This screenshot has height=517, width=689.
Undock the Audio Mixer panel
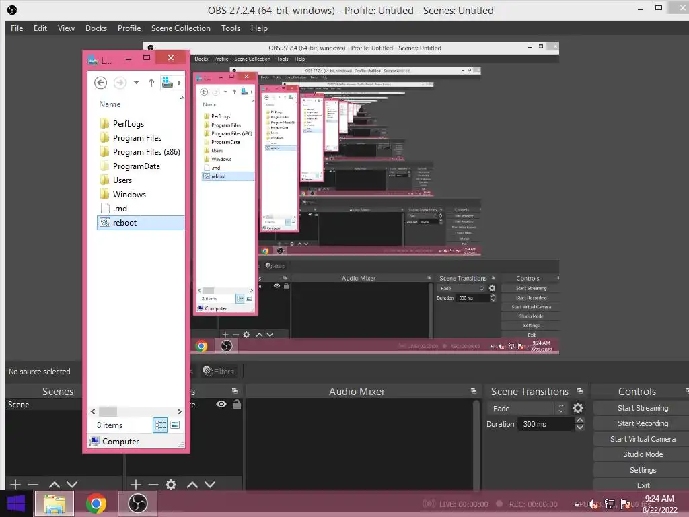(x=473, y=391)
